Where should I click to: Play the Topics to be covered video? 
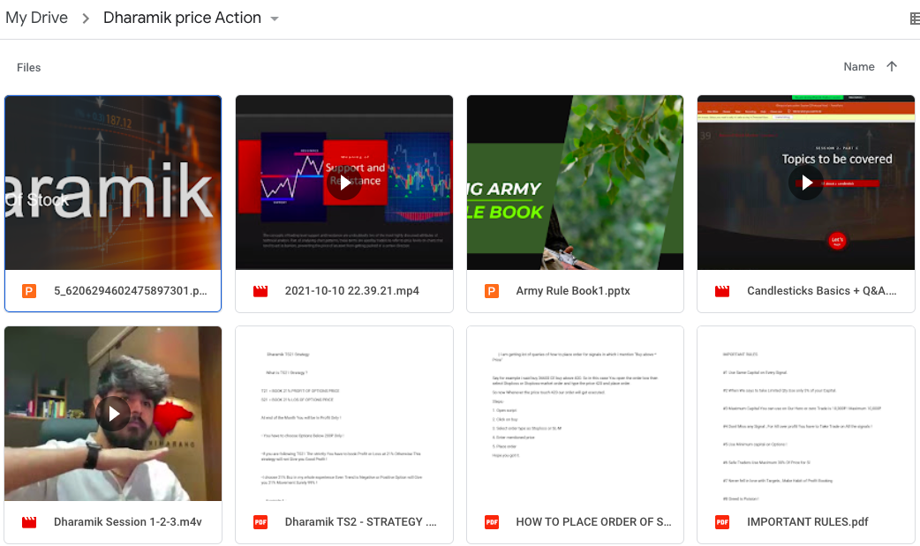click(x=805, y=183)
